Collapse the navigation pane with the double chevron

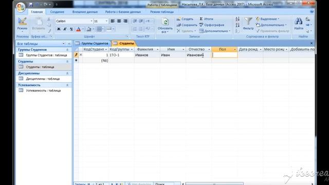tap(69, 44)
